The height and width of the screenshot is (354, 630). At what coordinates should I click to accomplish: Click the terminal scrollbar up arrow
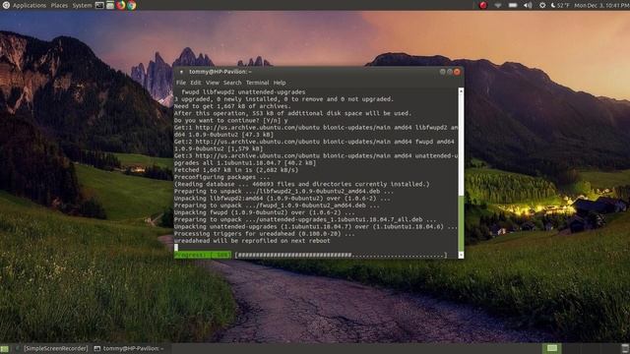pyautogui.click(x=461, y=91)
